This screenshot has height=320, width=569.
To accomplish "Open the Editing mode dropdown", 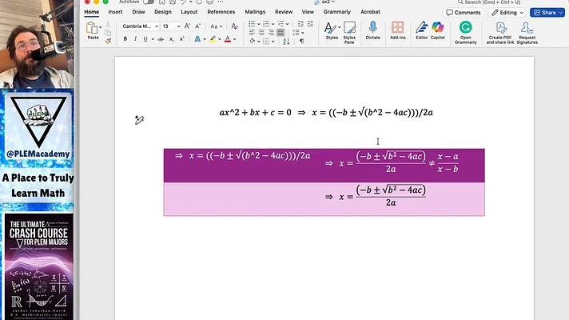I will [x=507, y=12].
